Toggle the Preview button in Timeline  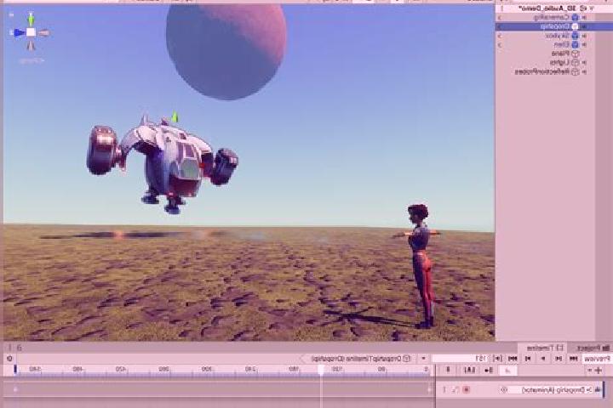pos(597,359)
